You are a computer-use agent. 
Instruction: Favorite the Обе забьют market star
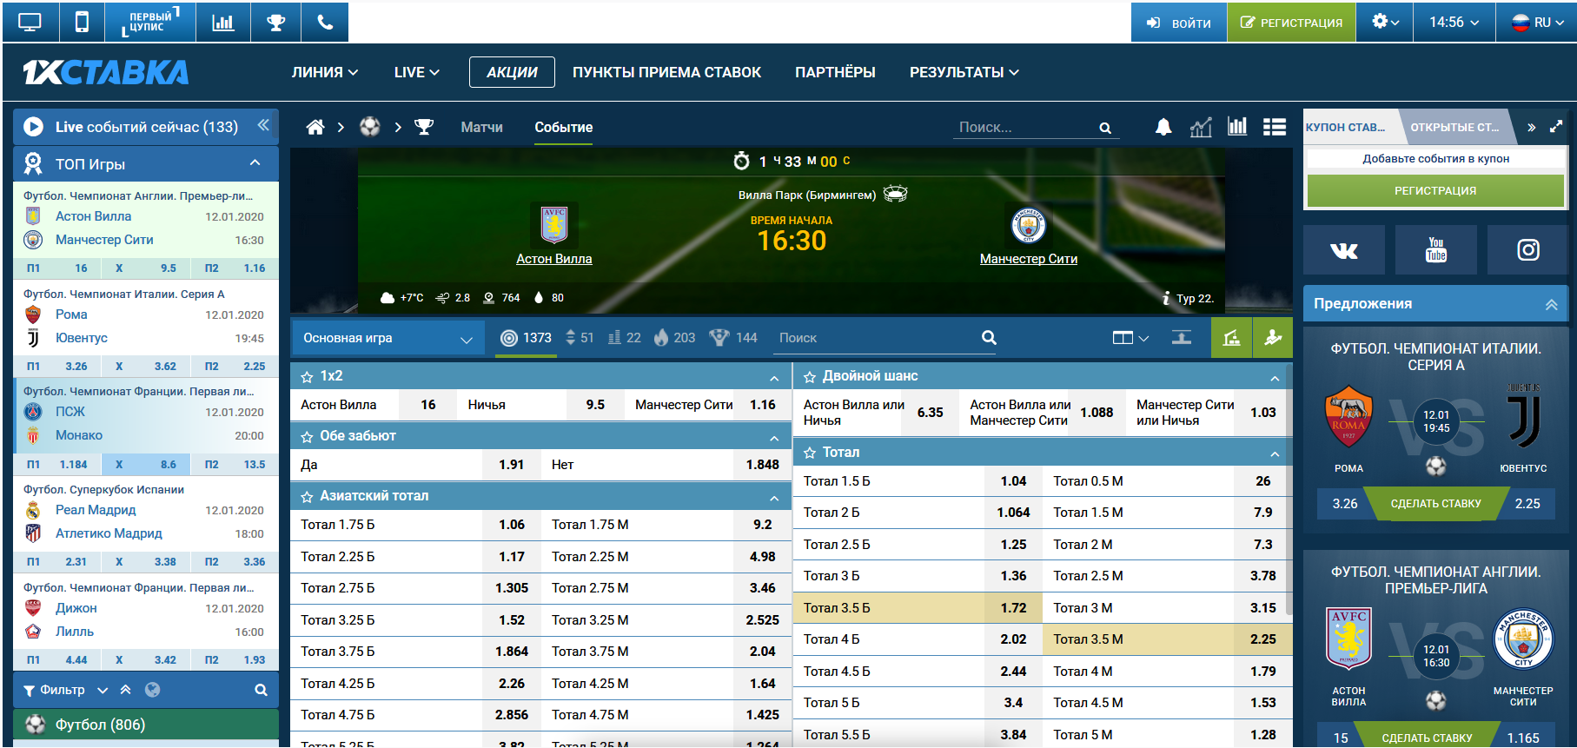pyautogui.click(x=307, y=437)
